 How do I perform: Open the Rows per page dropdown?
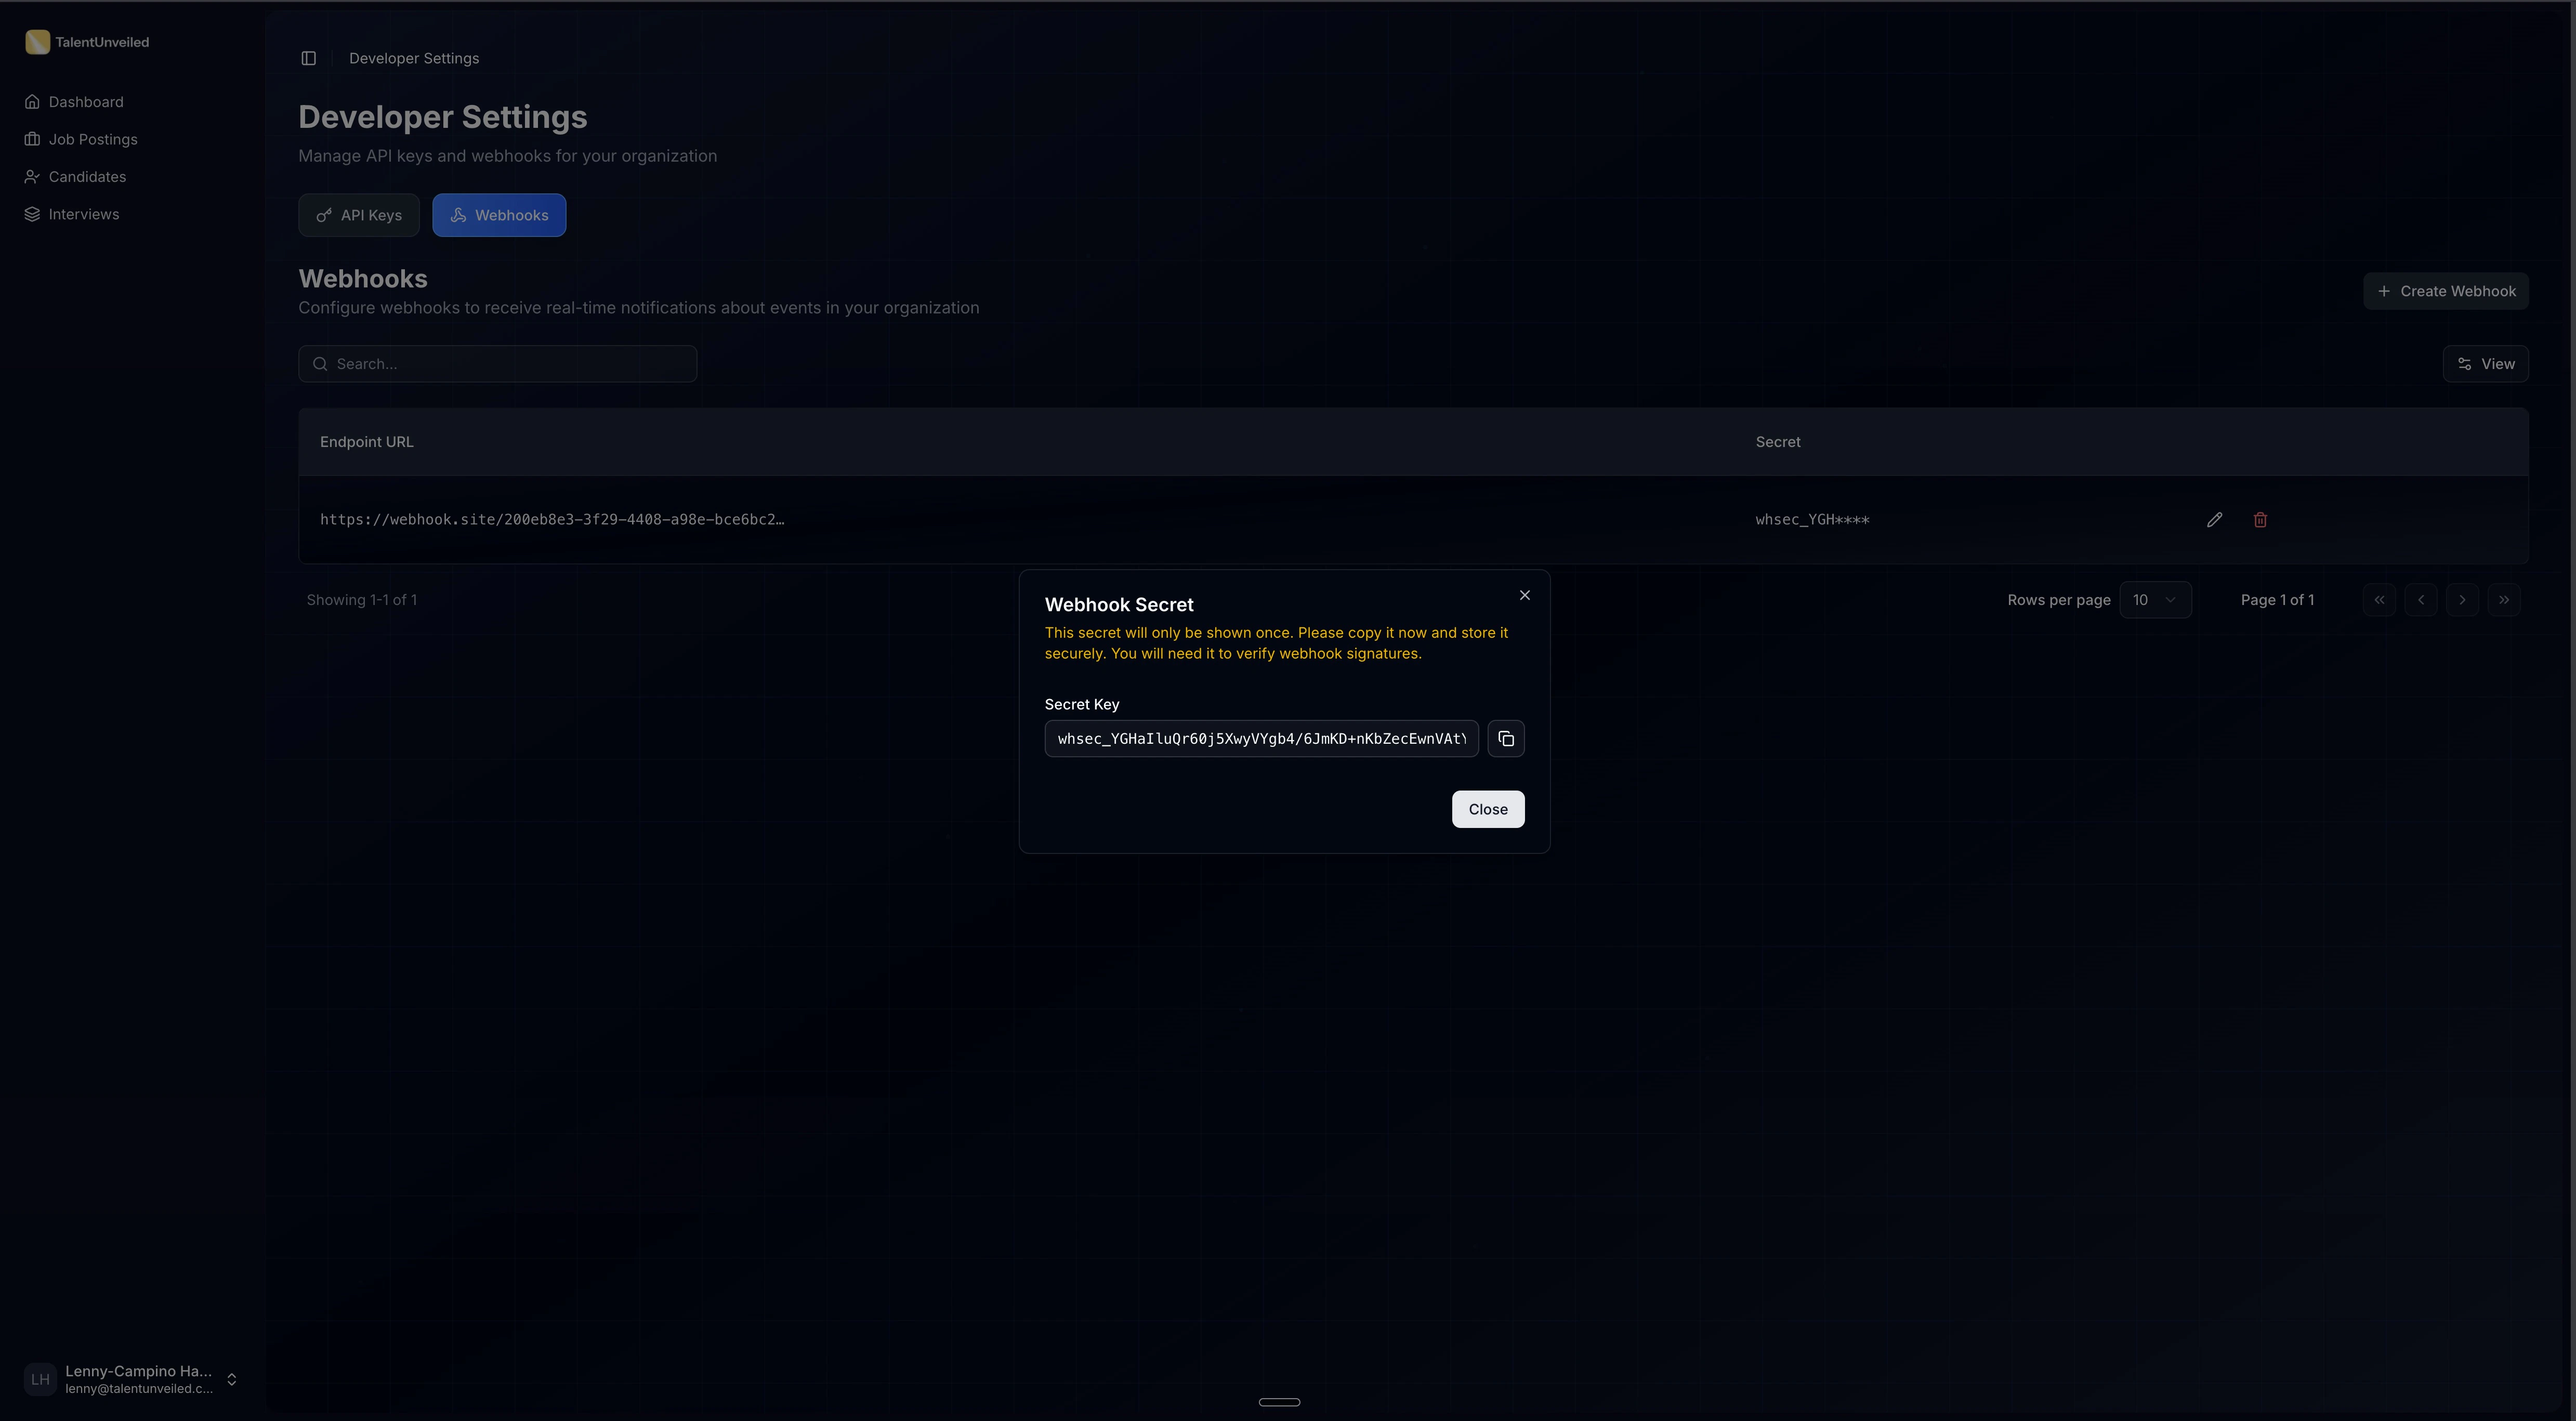tap(2156, 599)
